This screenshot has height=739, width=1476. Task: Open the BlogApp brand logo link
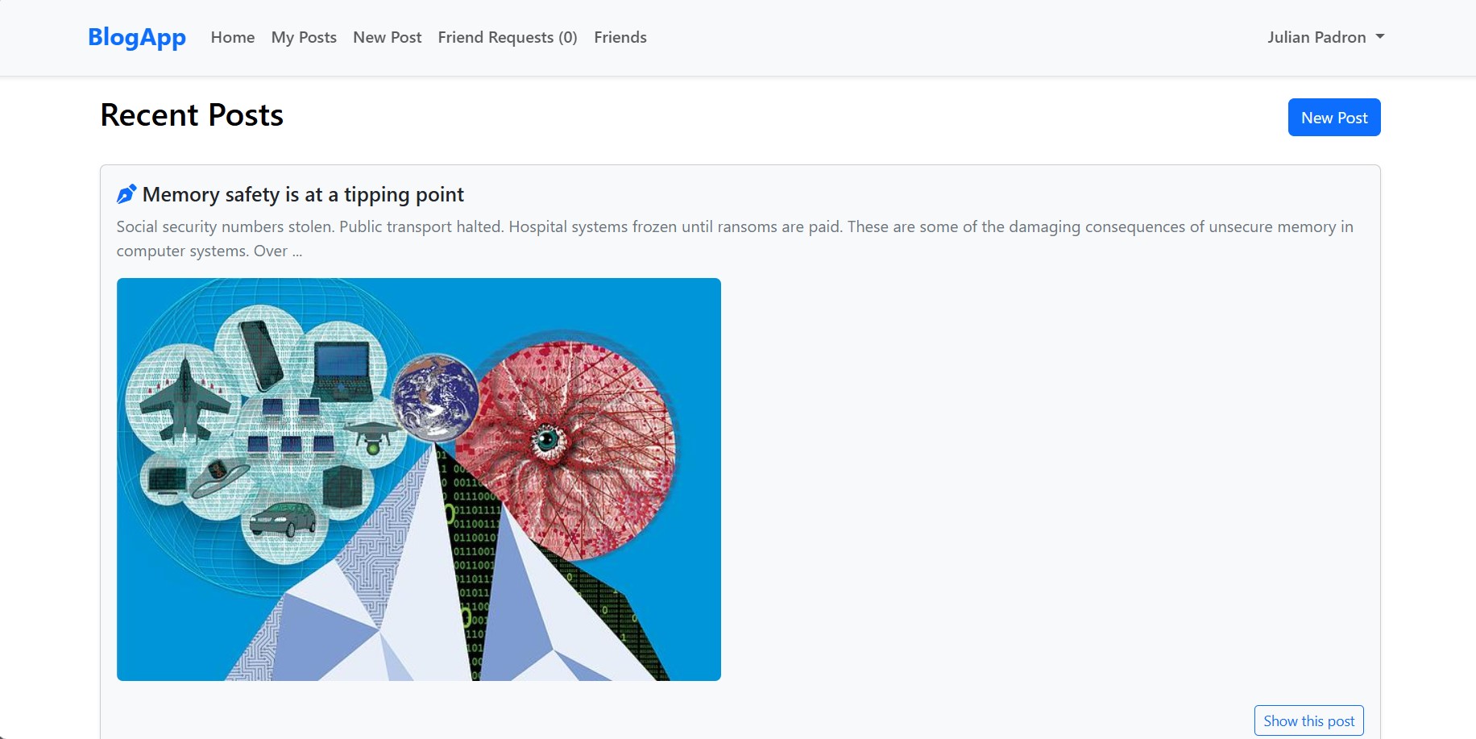tap(137, 37)
